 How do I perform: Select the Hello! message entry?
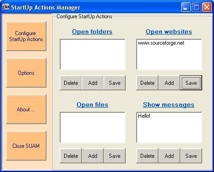(144, 116)
